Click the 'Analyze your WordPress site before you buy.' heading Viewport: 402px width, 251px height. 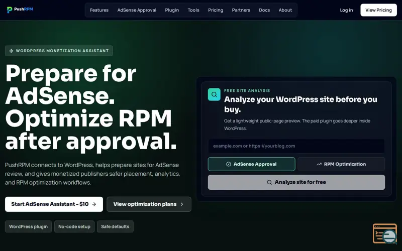coord(300,104)
